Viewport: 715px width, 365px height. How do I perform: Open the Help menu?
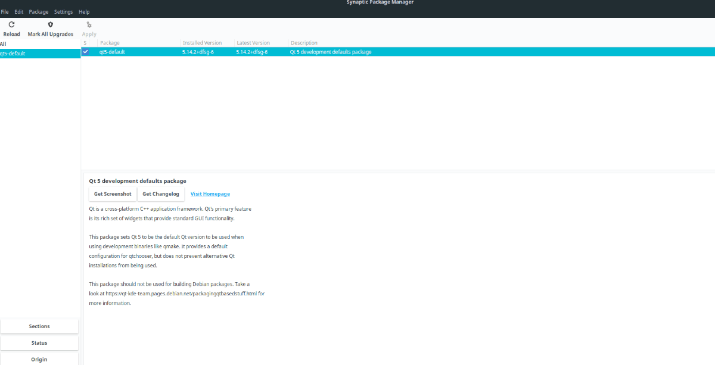[x=84, y=11]
